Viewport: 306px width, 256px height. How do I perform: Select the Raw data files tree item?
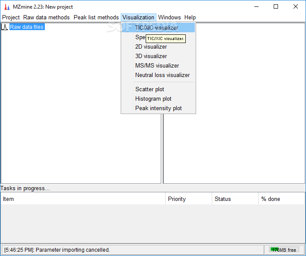[27, 27]
